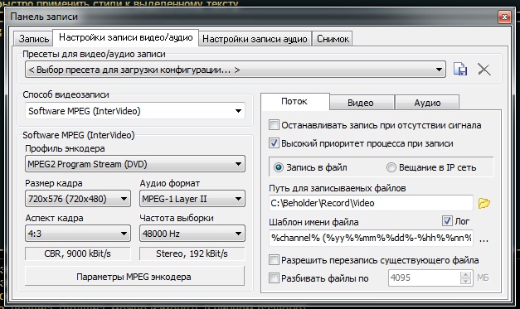Open the Размер кадра dropdown
Screen dimensions: 520x309
[78, 199]
